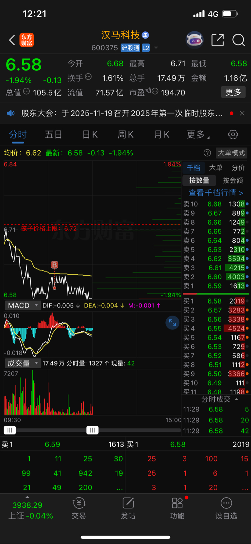Switch to the 周K tab
251x544 pixels.
(x=125, y=134)
